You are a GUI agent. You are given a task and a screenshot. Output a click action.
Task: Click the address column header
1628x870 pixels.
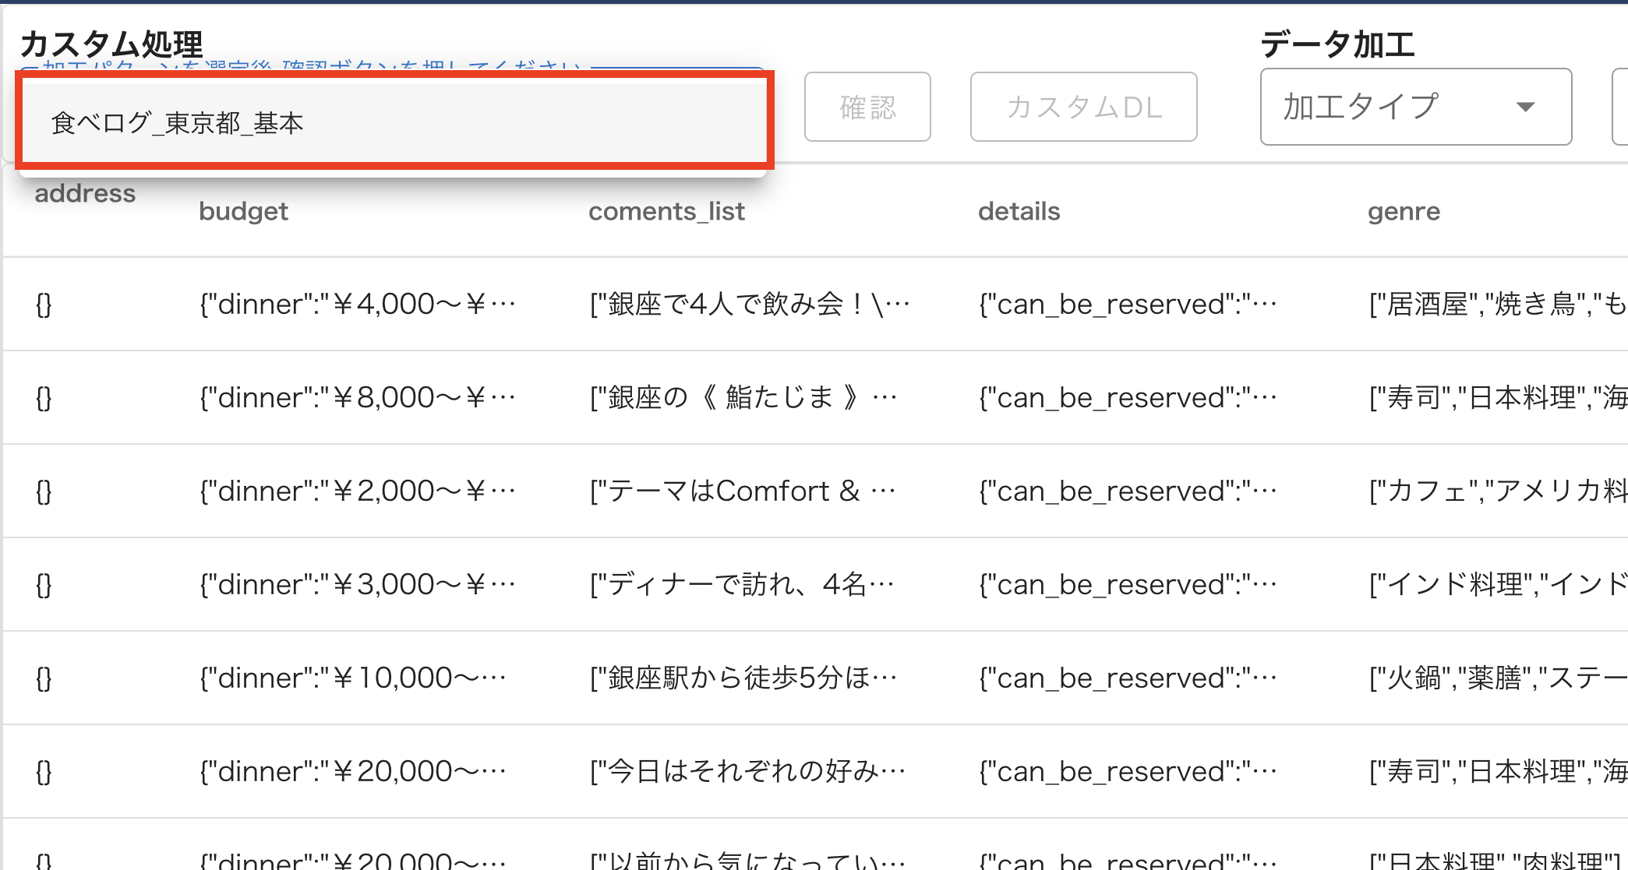click(85, 193)
